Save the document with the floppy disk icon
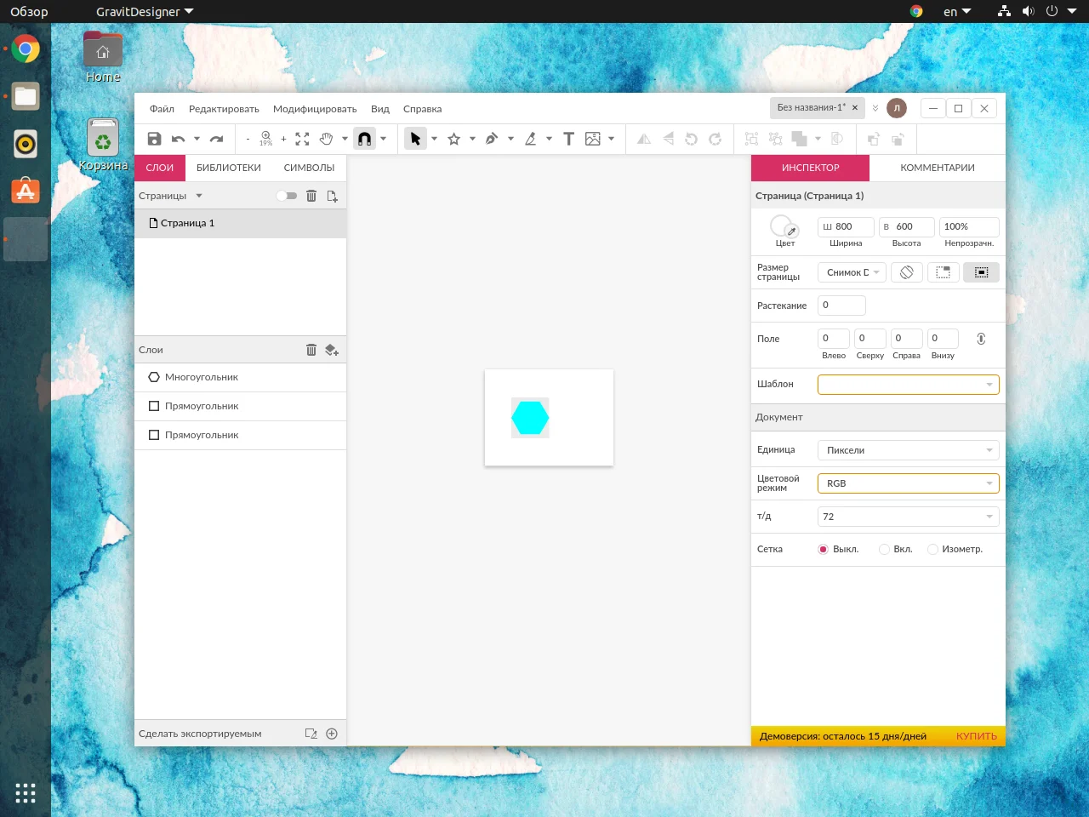Image resolution: width=1089 pixels, height=817 pixels. click(154, 139)
